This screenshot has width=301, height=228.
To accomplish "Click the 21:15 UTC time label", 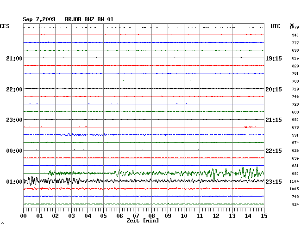I will pyautogui.click(x=274, y=120).
